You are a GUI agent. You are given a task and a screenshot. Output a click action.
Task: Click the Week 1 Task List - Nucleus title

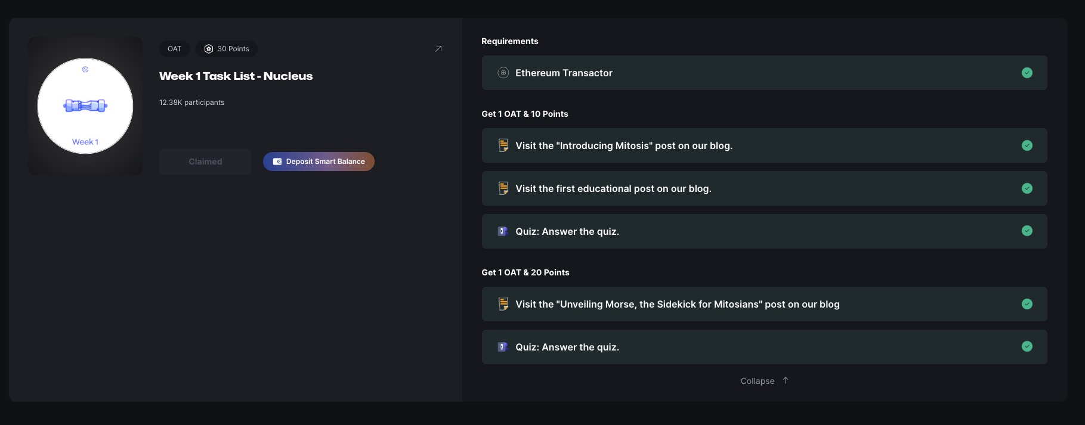[x=236, y=76]
